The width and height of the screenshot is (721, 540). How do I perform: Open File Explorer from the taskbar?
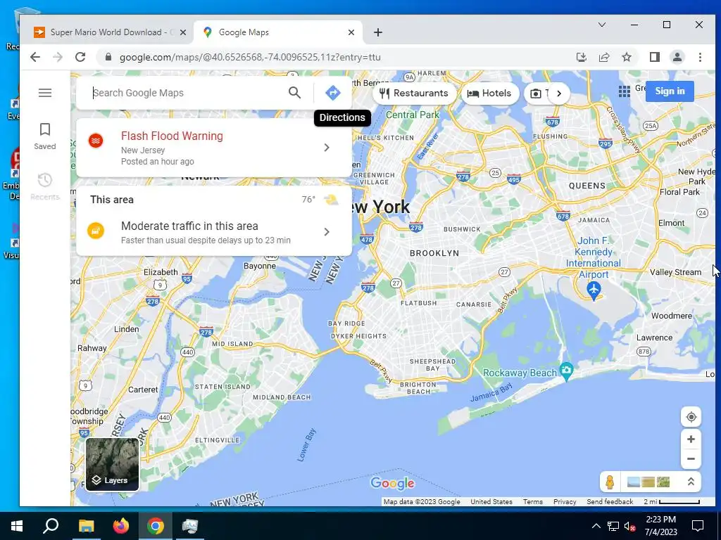pyautogui.click(x=86, y=526)
